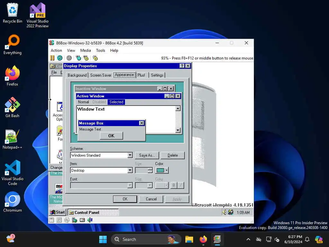Switch to the Plus! tab

tap(141, 75)
